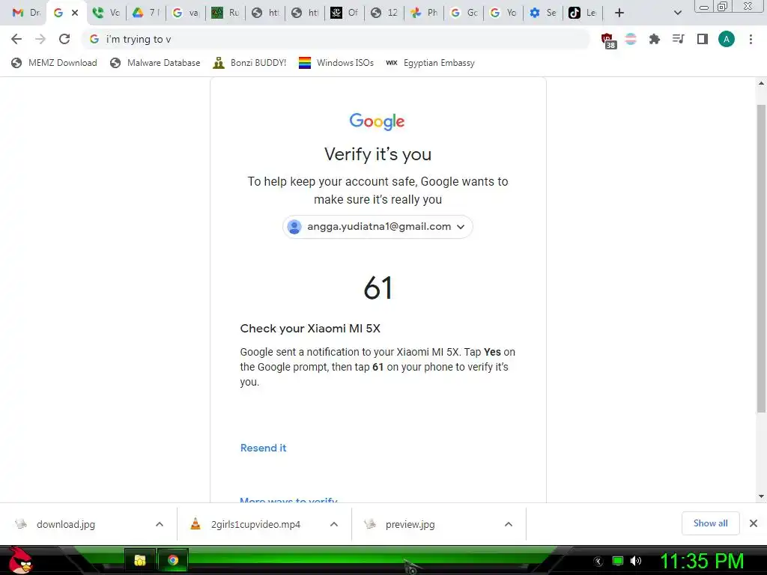
Task: Click the 11:35 PM clock
Action: point(702,561)
